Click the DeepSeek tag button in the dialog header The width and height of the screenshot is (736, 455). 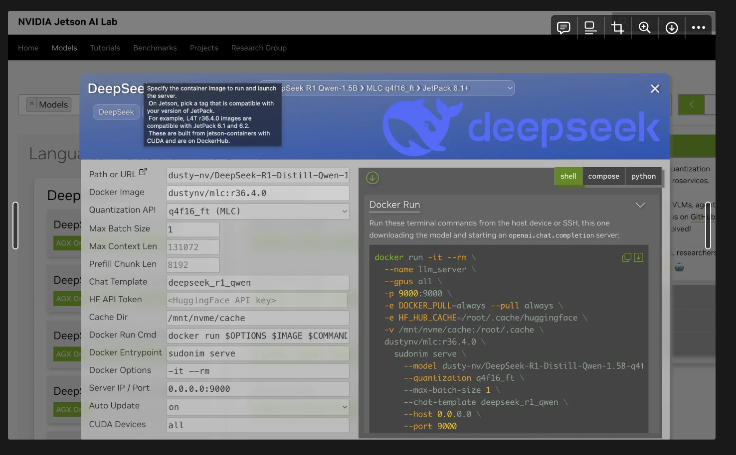point(116,112)
